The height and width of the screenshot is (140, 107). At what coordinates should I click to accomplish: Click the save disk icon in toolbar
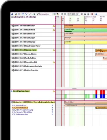tap(12, 14)
